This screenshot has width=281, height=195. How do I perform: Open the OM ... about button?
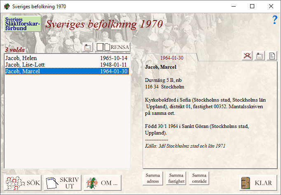(x=103, y=183)
